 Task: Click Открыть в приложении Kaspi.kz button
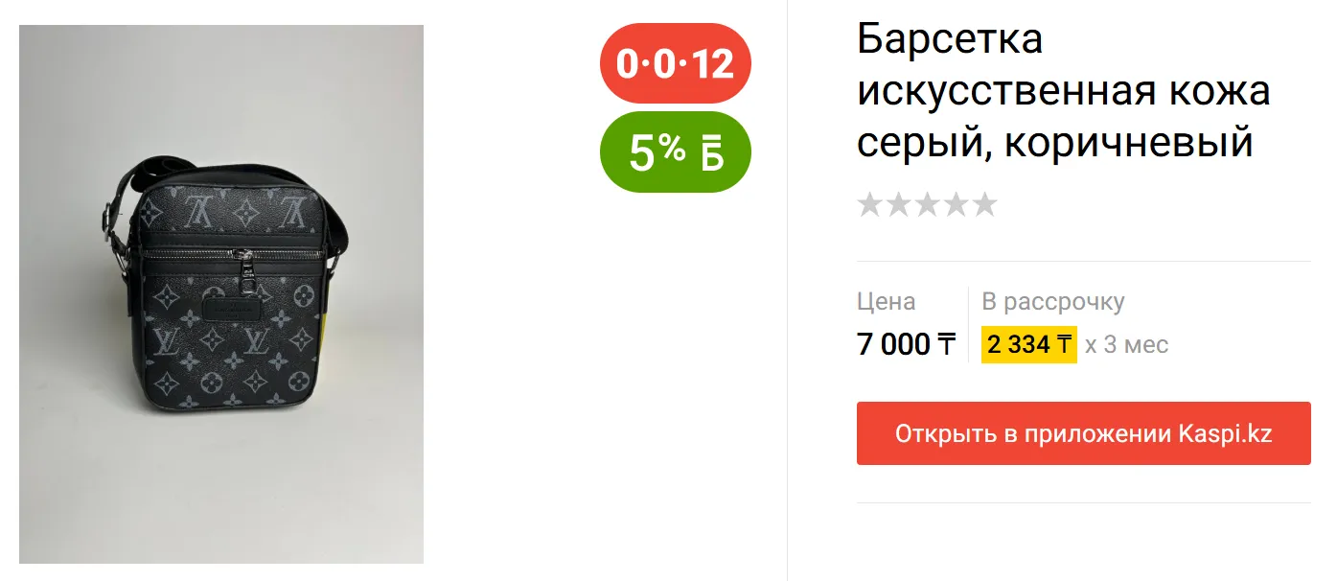coord(1083,433)
